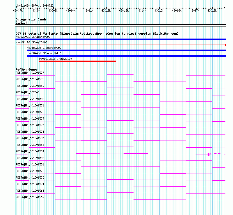Viewport: 233px width, 215px height.
Task: Open the nsv522001 (Shaikh2009) variant label
Action: pyautogui.click(x=33, y=37)
